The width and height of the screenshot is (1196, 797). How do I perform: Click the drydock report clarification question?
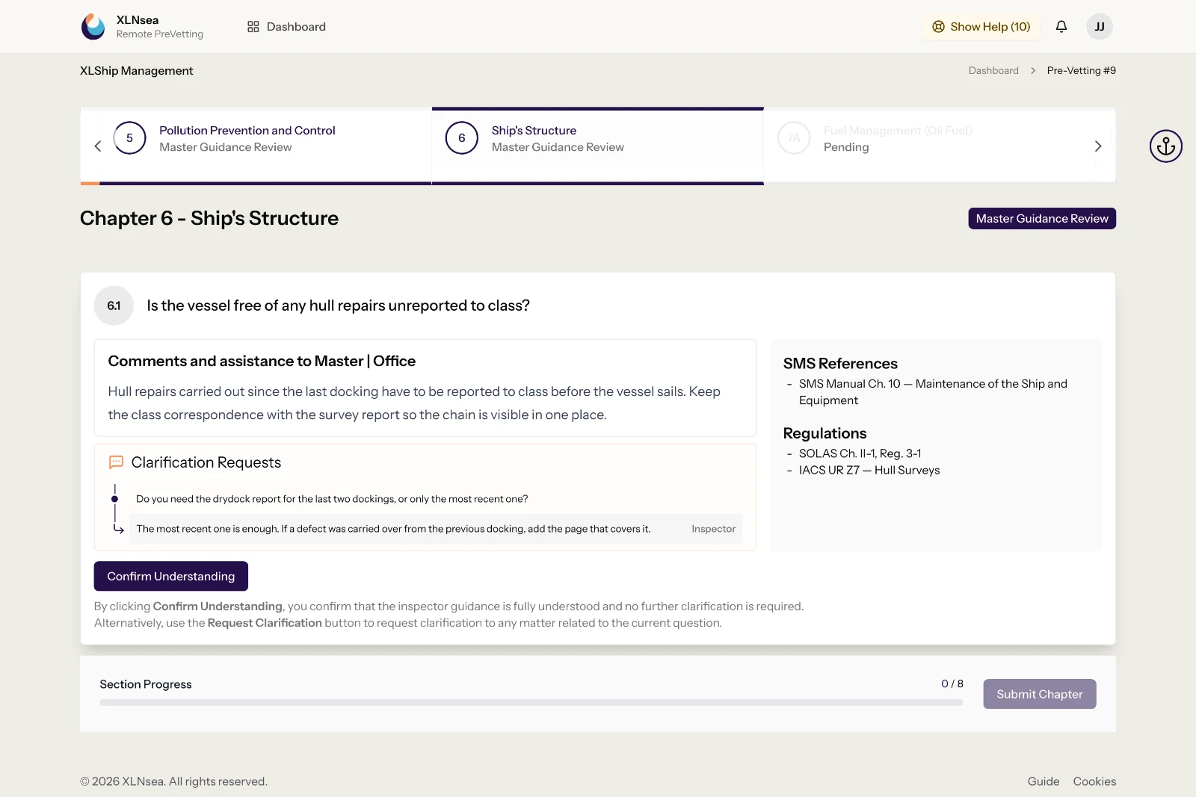pyautogui.click(x=332, y=499)
